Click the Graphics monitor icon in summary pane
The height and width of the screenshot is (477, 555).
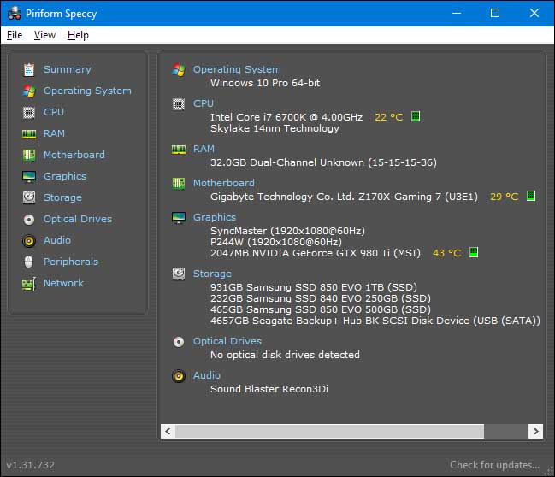coord(179,218)
